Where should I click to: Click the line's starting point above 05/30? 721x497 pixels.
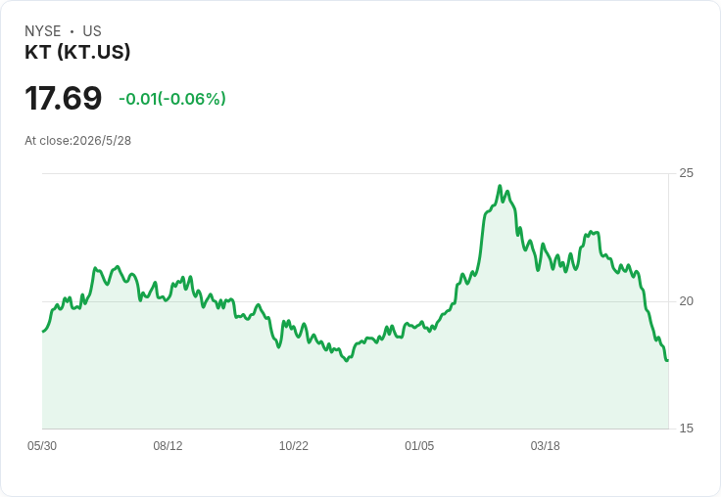click(43, 332)
